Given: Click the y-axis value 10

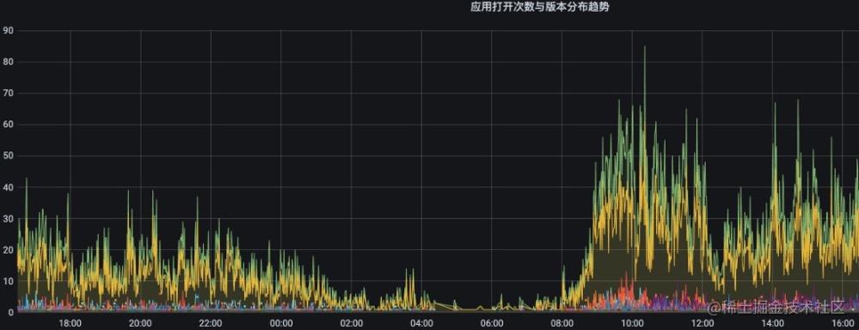Looking at the screenshot, I should click(8, 281).
